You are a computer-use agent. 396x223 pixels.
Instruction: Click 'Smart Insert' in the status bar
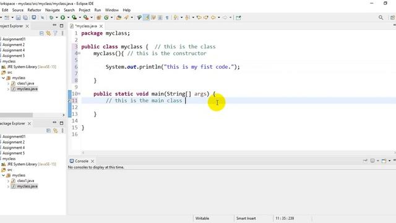point(246,218)
